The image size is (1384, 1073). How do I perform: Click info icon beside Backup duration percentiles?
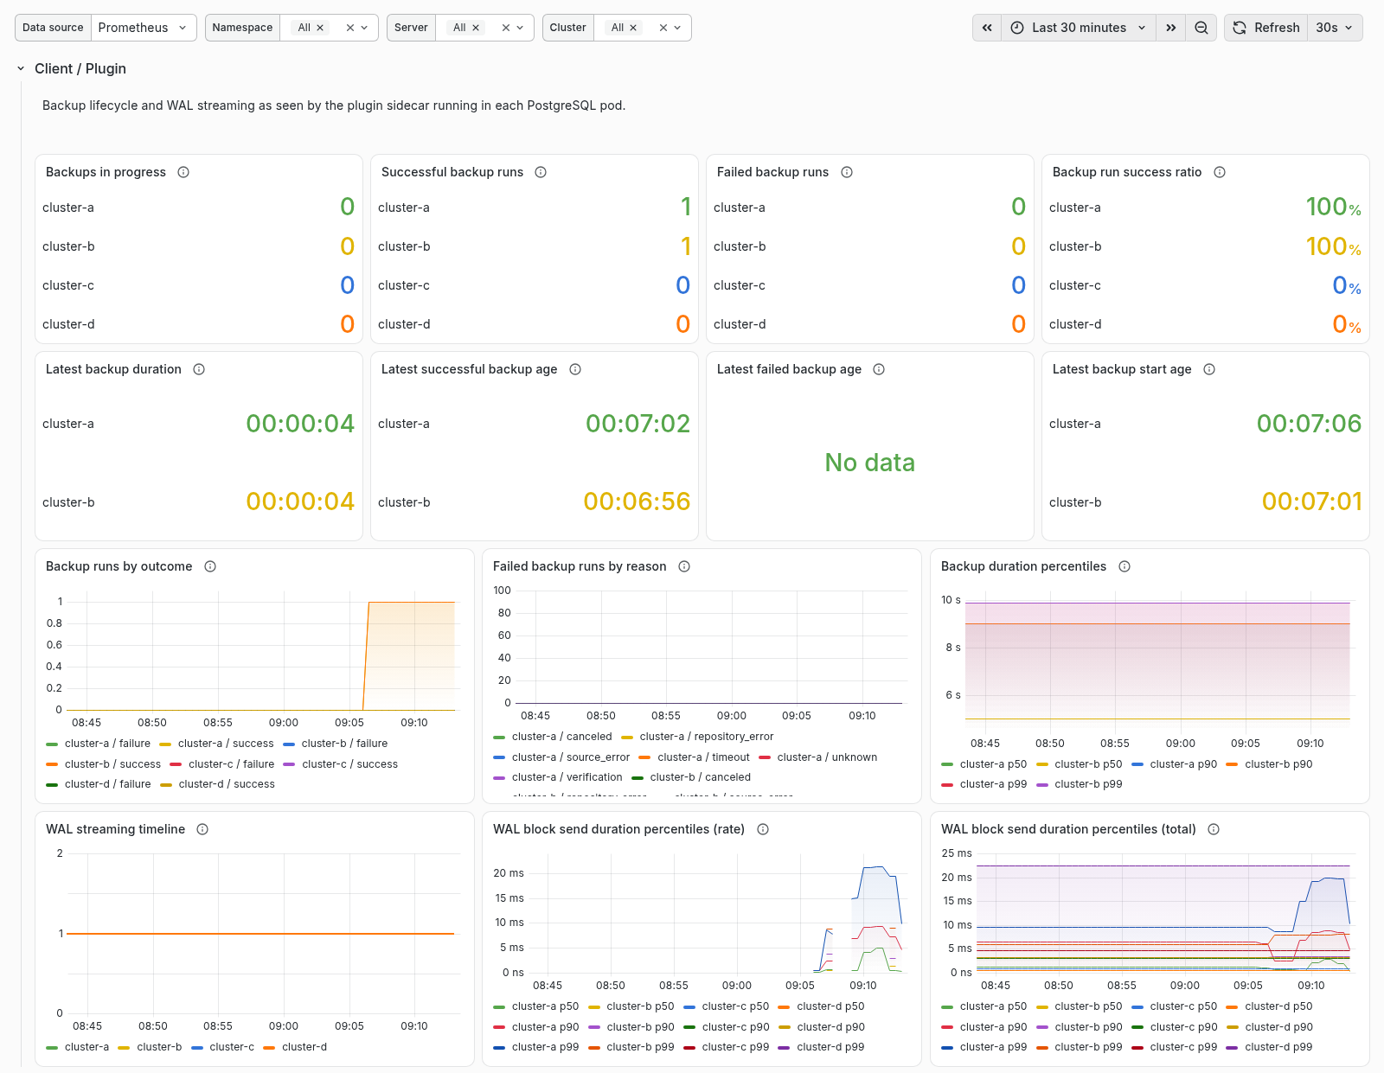click(1124, 566)
